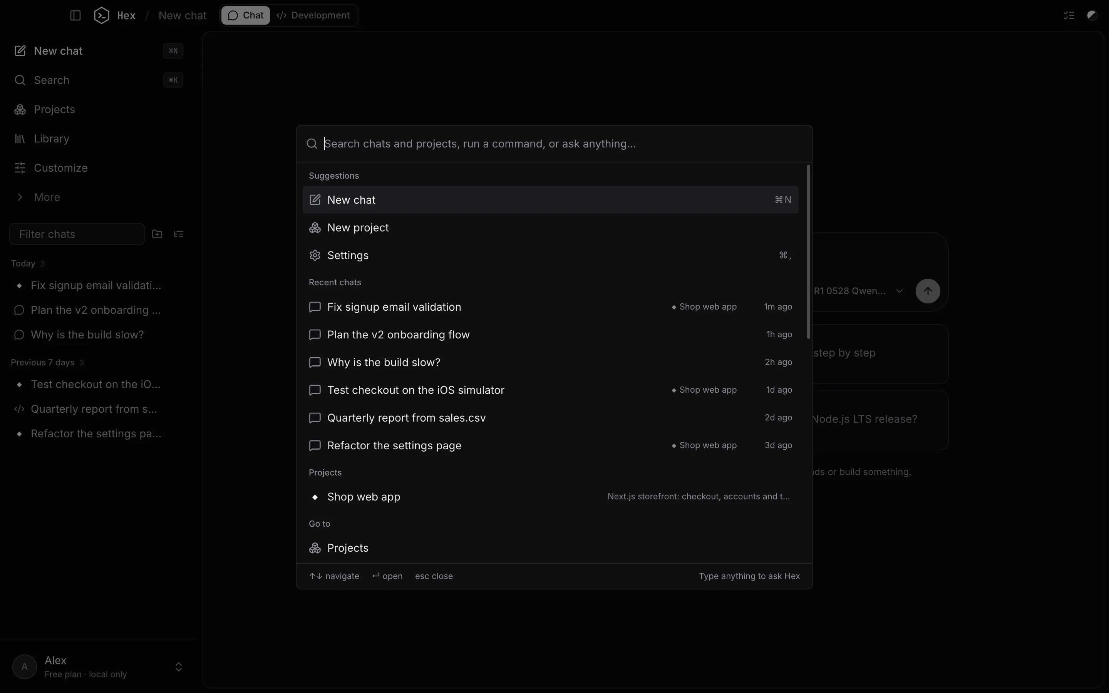Start a New chat from sidebar

99,51
